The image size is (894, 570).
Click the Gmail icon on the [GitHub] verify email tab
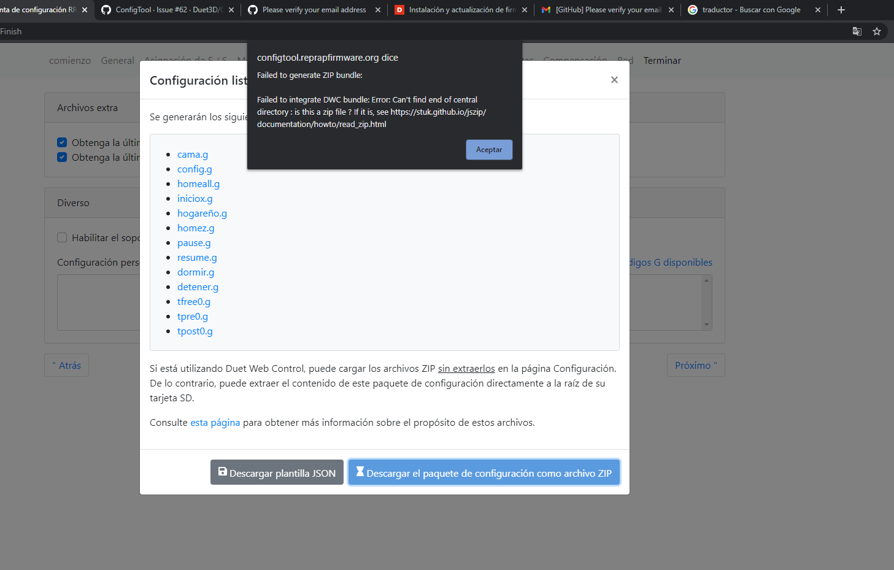coord(546,10)
